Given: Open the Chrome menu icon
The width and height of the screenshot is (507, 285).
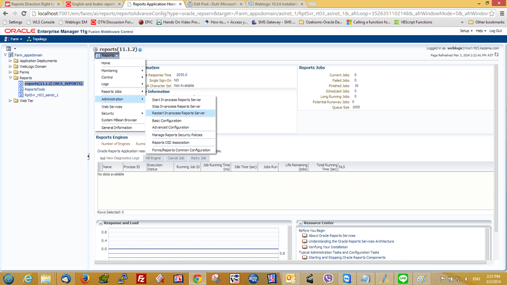Looking at the screenshot, I should click(502, 13).
